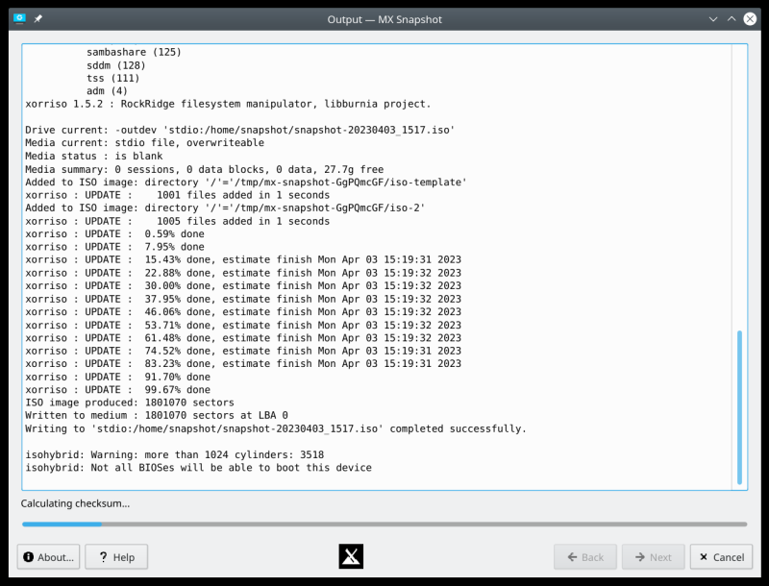Click the Back button

click(x=585, y=556)
